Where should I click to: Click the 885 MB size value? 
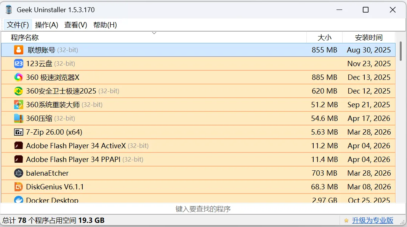click(x=324, y=77)
